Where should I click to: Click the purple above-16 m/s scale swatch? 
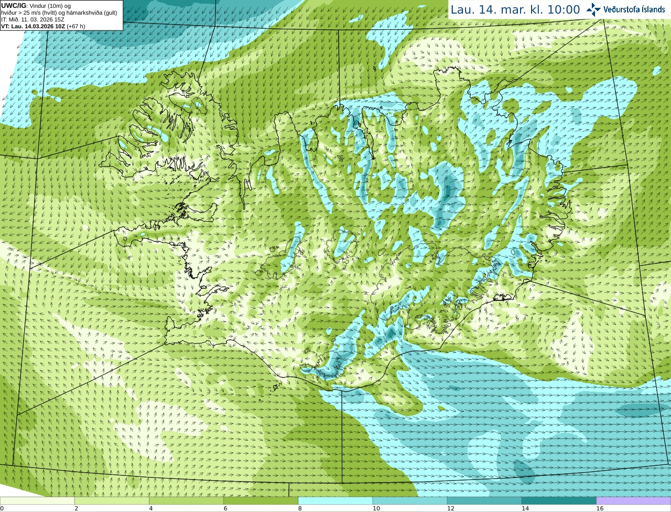[634, 500]
